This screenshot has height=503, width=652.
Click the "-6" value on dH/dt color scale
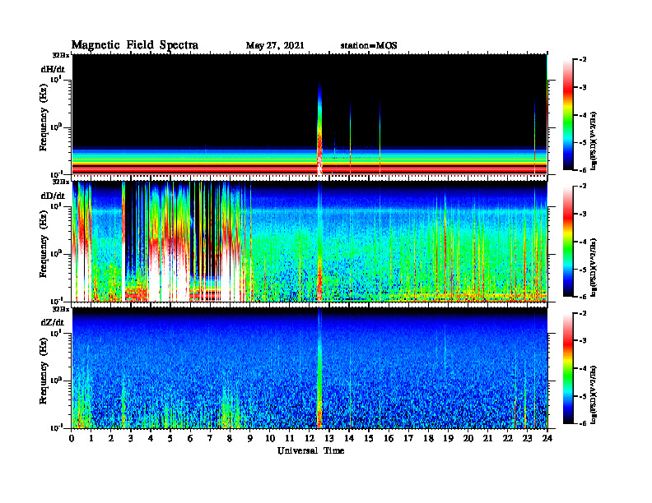583,170
